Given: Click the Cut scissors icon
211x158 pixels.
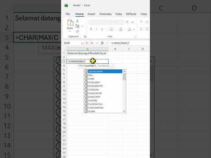Looking at the screenshot, I should pos(77,21).
